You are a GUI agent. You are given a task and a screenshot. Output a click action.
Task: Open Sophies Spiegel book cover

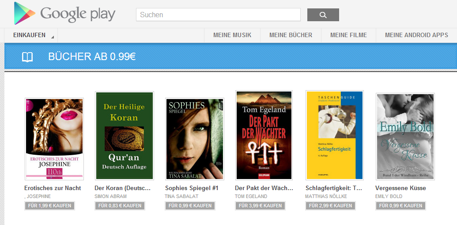(195, 139)
